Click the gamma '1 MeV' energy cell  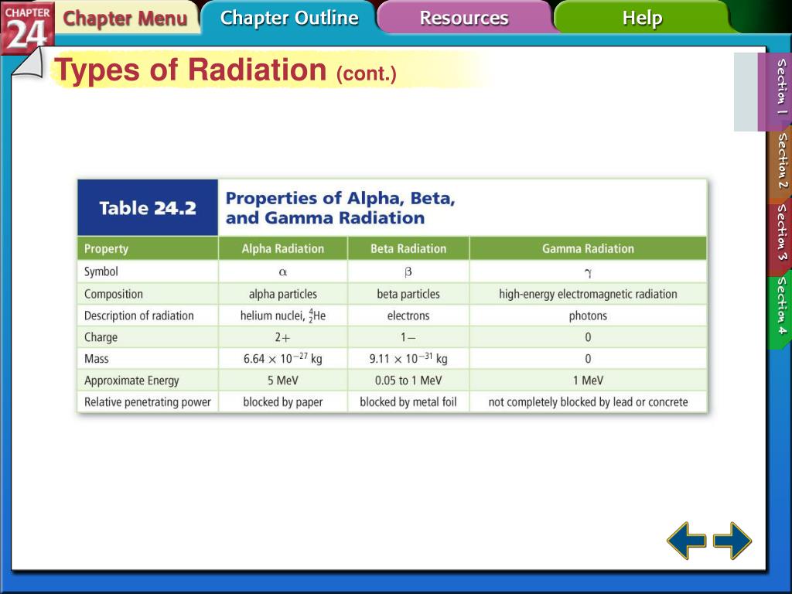point(588,381)
